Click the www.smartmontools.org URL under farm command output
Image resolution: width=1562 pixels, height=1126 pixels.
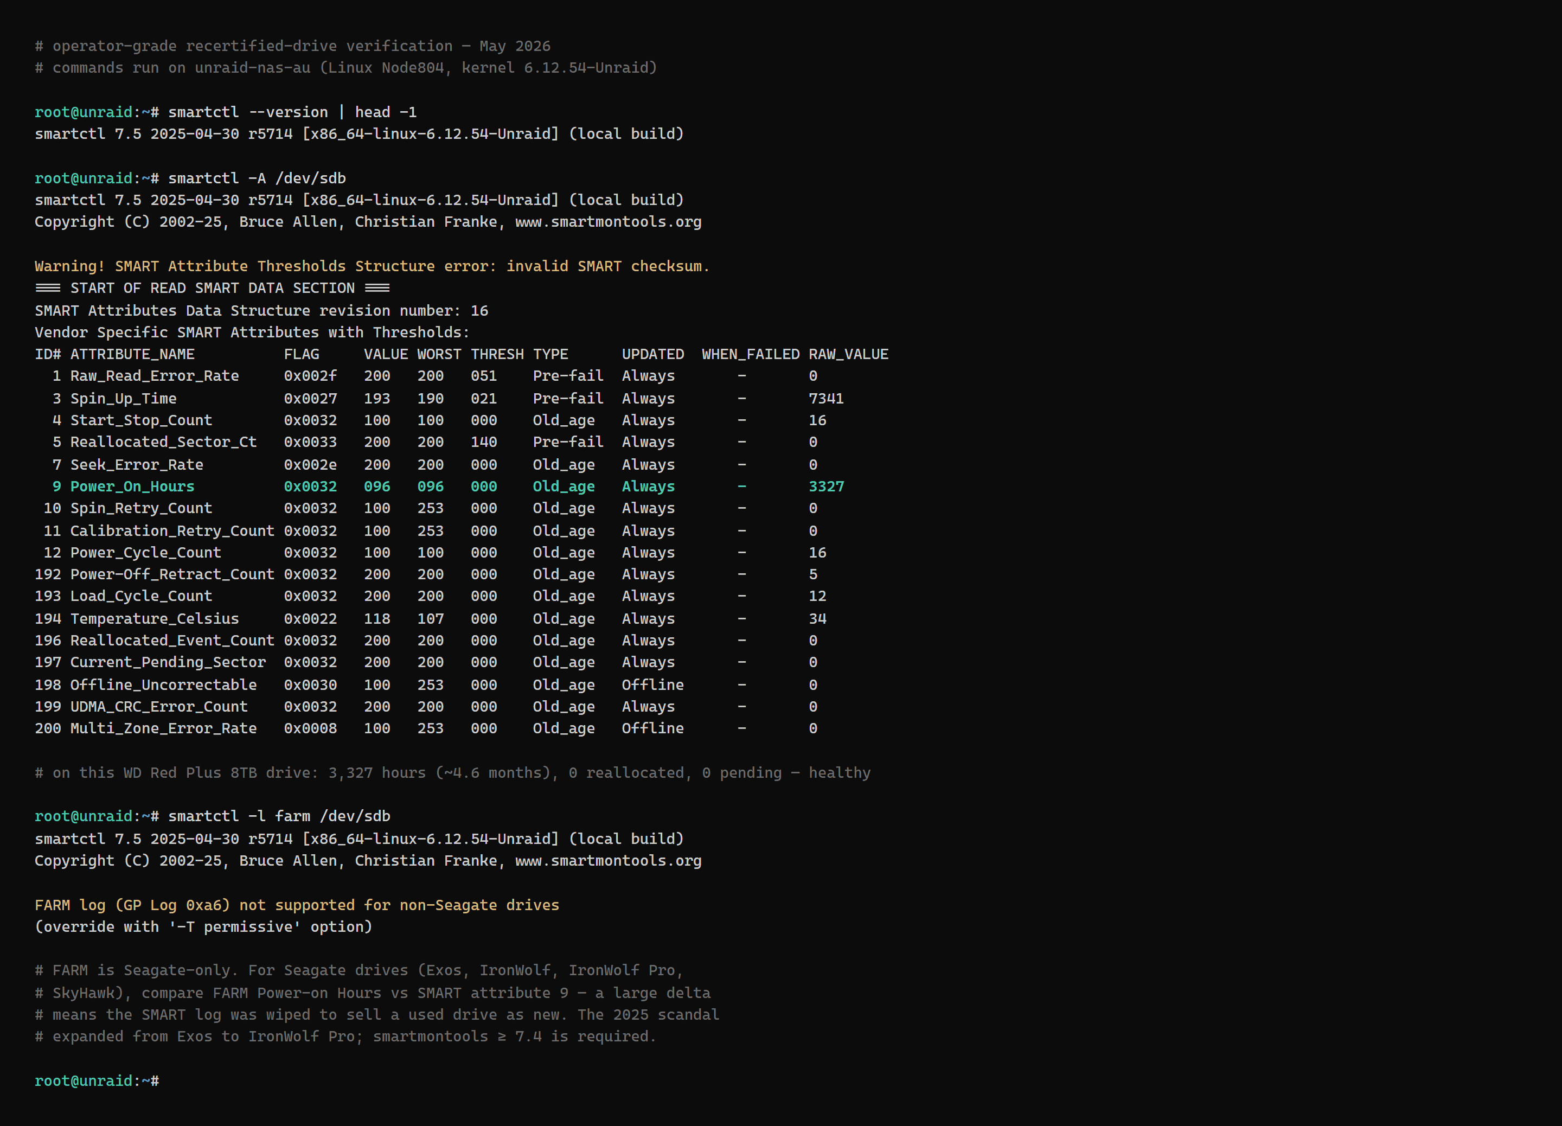608,860
